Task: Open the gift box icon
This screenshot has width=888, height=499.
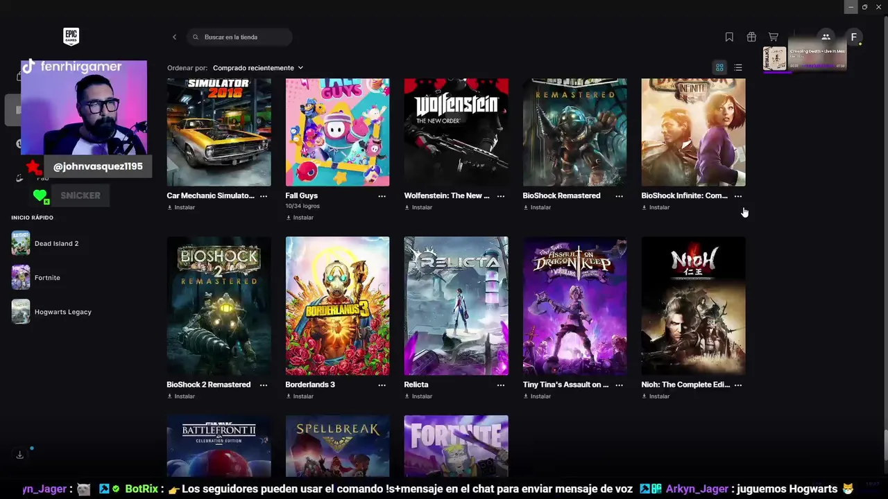Action: coord(751,37)
